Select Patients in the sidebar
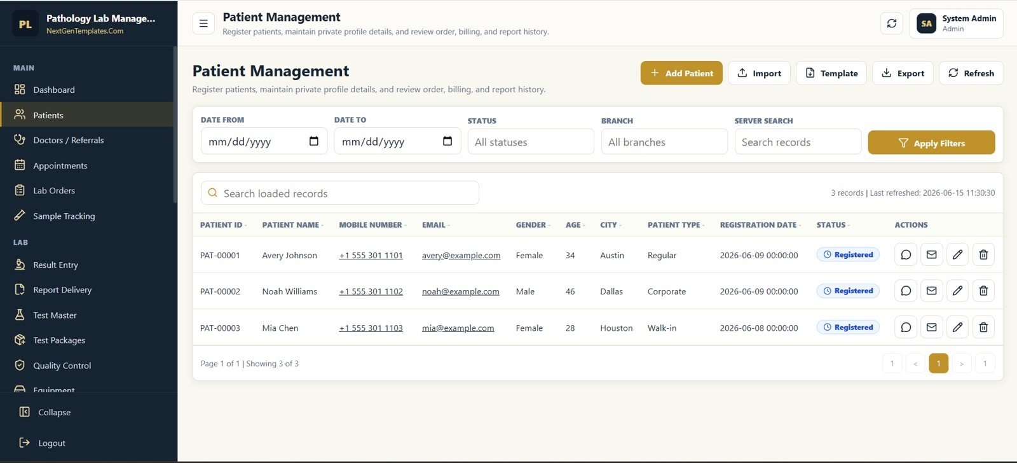The width and height of the screenshot is (1017, 463). pyautogui.click(x=86, y=115)
